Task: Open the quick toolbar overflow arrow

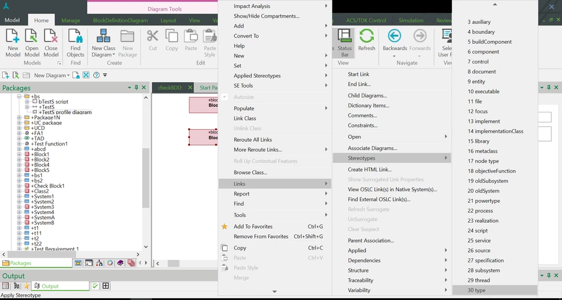Action: (105, 75)
